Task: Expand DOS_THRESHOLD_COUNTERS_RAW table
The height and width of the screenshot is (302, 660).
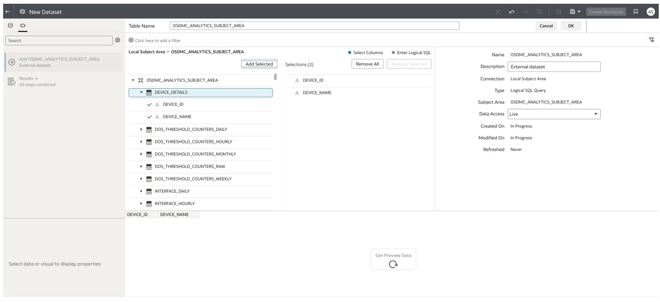Action: [x=141, y=167]
